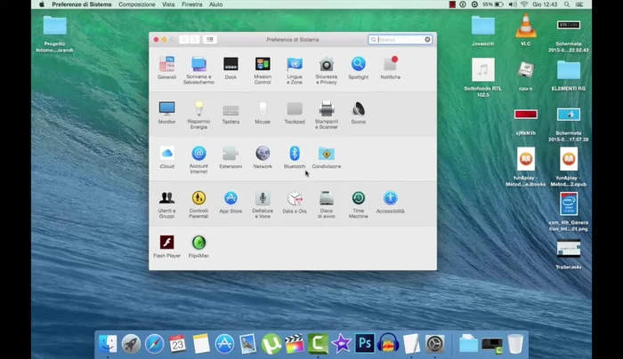Open Photoshop from the Dock

364,343
